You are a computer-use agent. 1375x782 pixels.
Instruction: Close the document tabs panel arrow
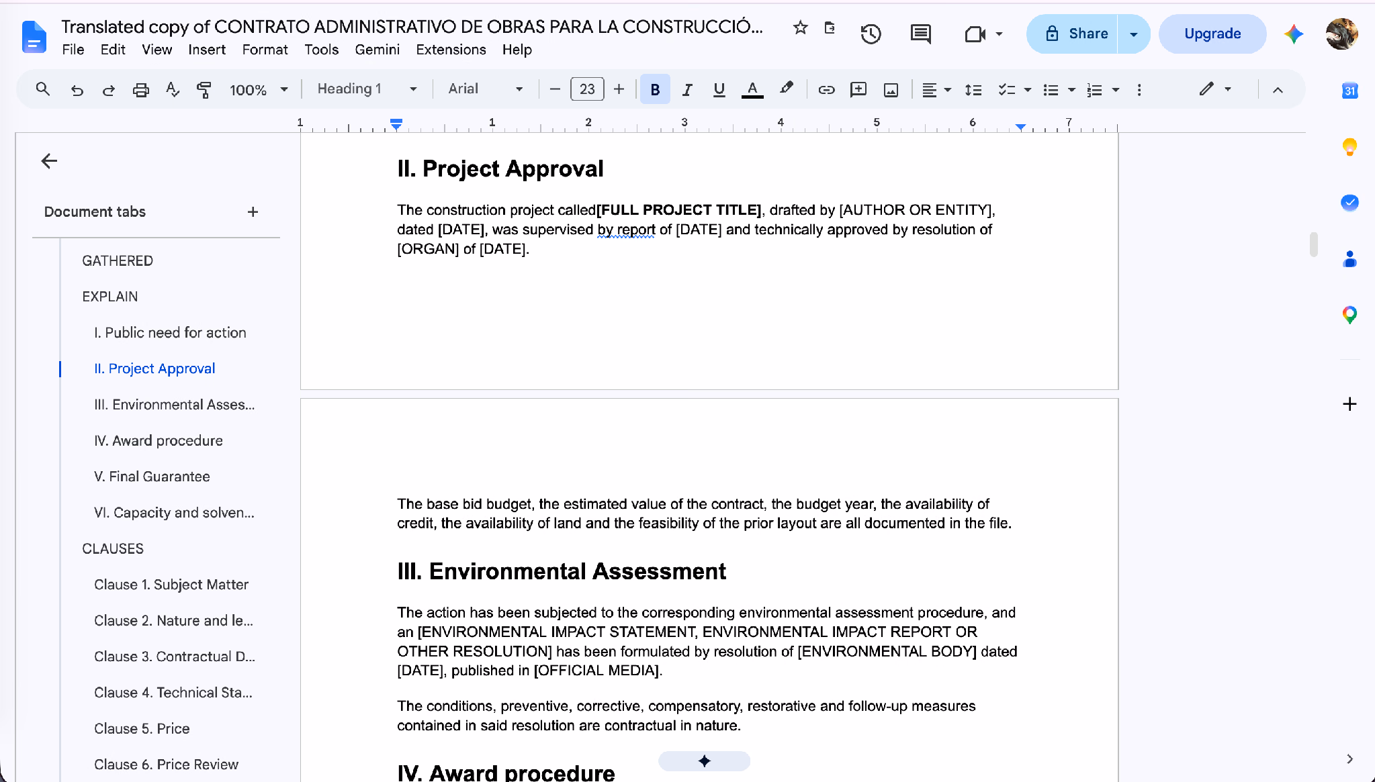click(49, 161)
